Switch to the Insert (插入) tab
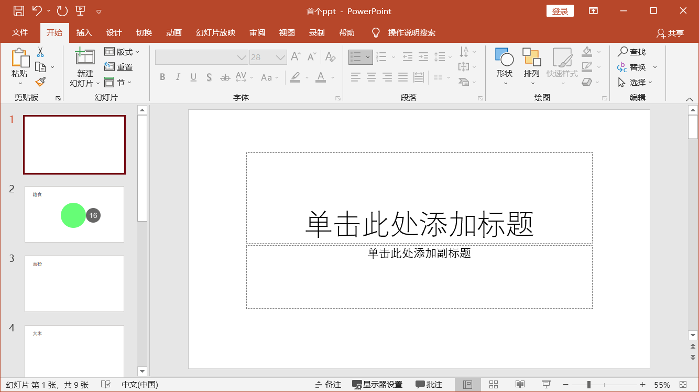 pos(84,32)
